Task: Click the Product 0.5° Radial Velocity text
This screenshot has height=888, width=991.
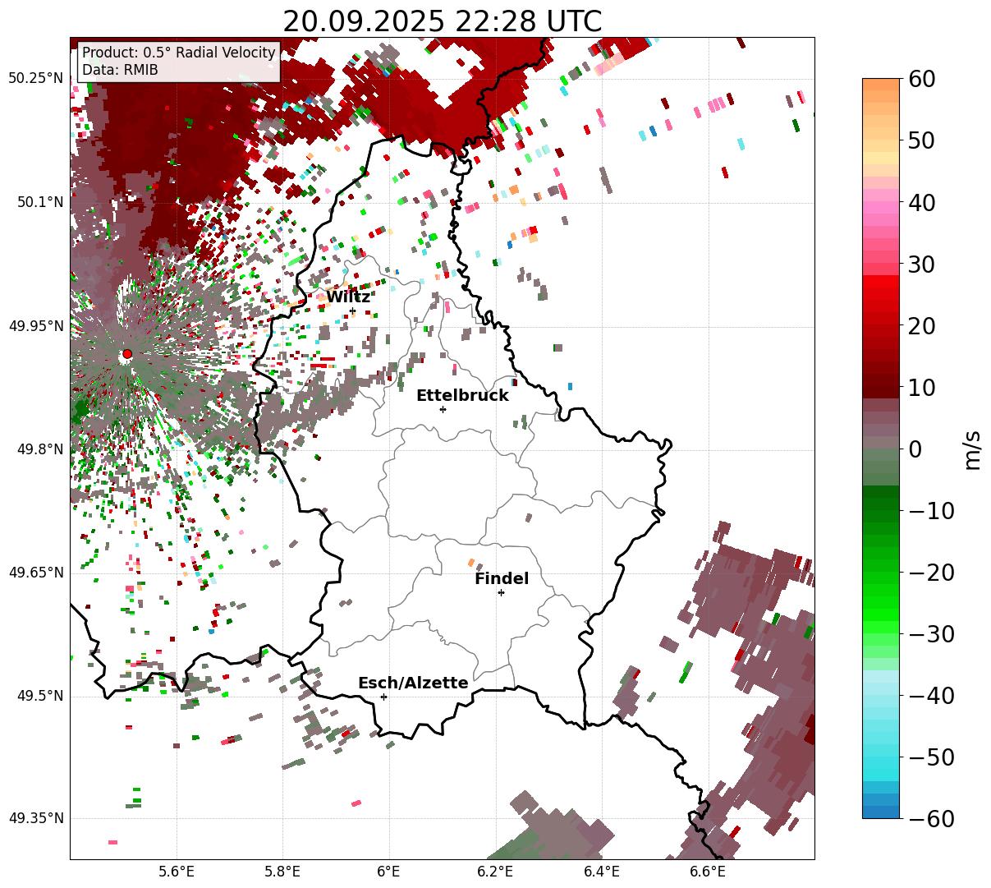Action: pyautogui.click(x=178, y=53)
